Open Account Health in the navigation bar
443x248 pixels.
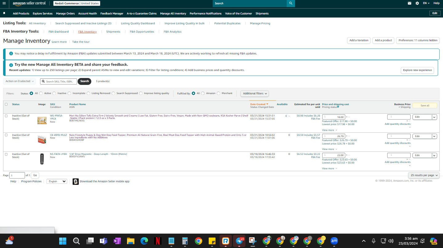(88, 14)
